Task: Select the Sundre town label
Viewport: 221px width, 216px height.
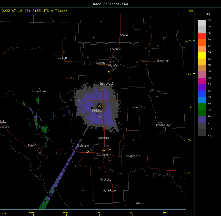Action: point(75,100)
